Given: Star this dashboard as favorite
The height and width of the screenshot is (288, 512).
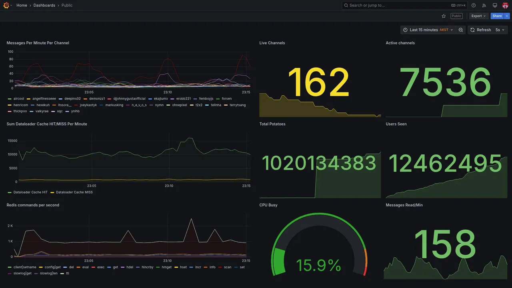Looking at the screenshot, I should click(x=444, y=16).
